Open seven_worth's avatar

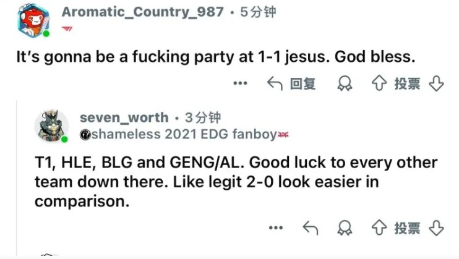51,125
